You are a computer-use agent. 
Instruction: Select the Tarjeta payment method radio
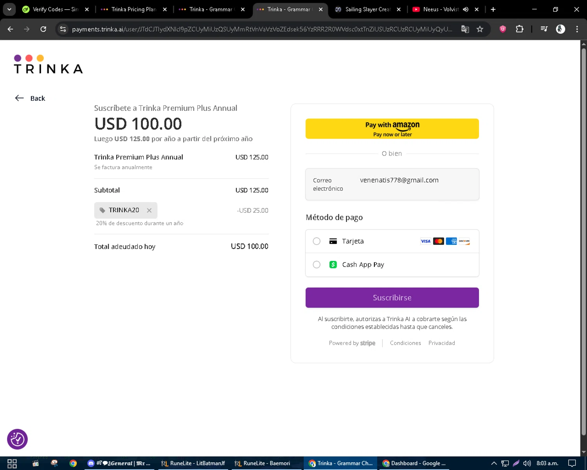pyautogui.click(x=317, y=241)
